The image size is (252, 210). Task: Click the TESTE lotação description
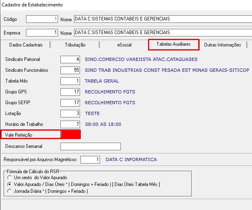(x=92, y=113)
